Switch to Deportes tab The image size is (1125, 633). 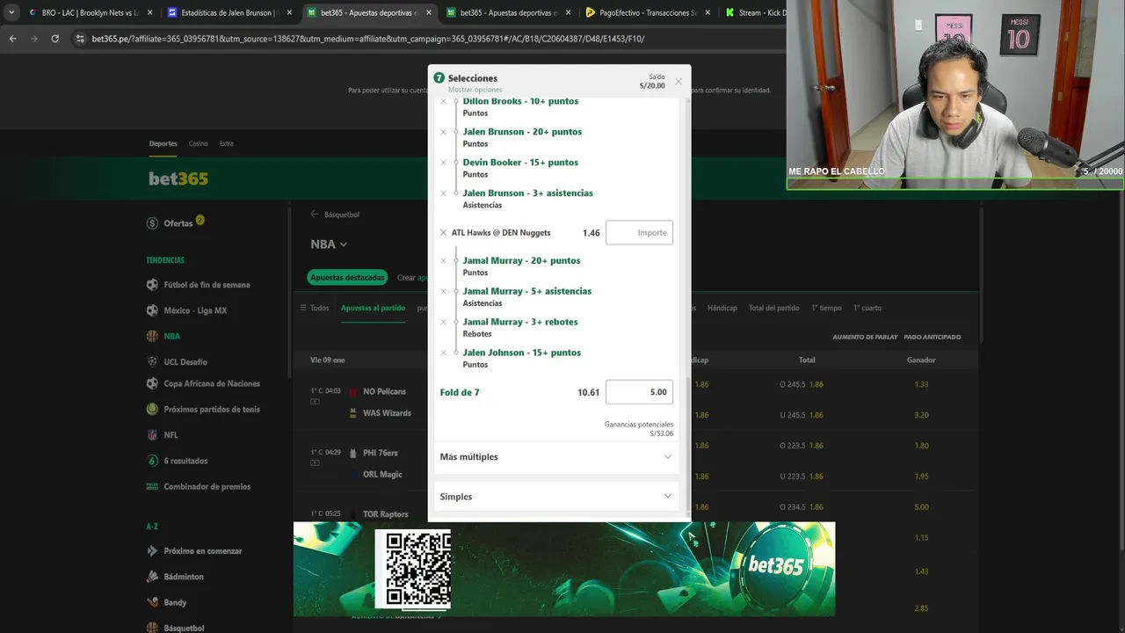163,143
